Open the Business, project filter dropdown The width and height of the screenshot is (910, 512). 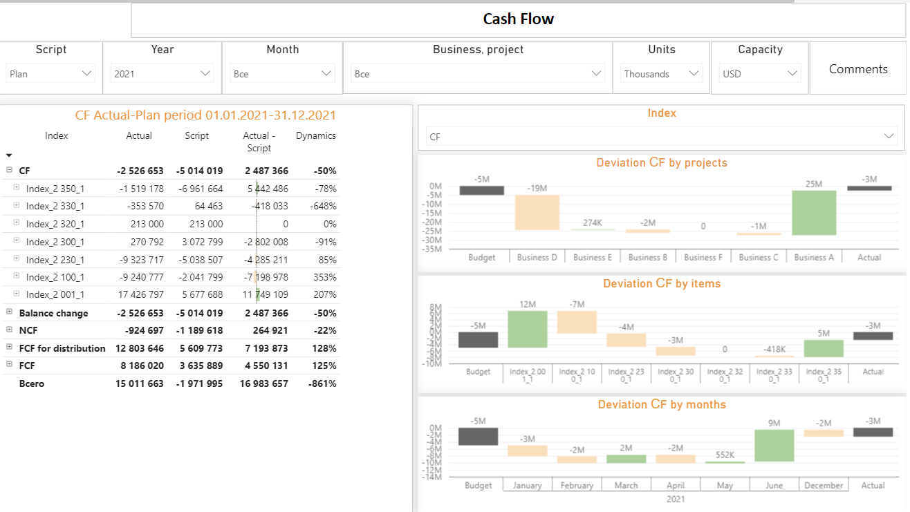[596, 73]
